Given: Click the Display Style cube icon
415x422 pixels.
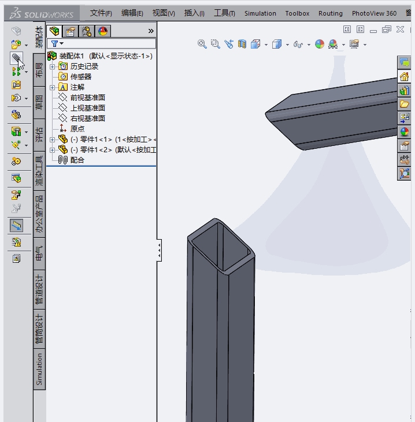Looking at the screenshot, I should pyautogui.click(x=277, y=44).
